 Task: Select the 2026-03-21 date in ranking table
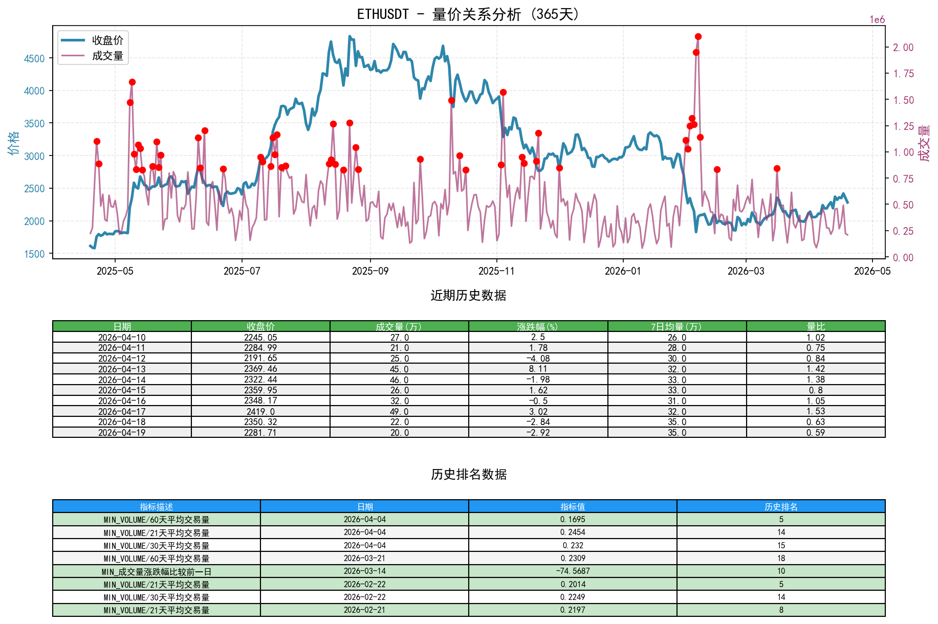(x=365, y=558)
